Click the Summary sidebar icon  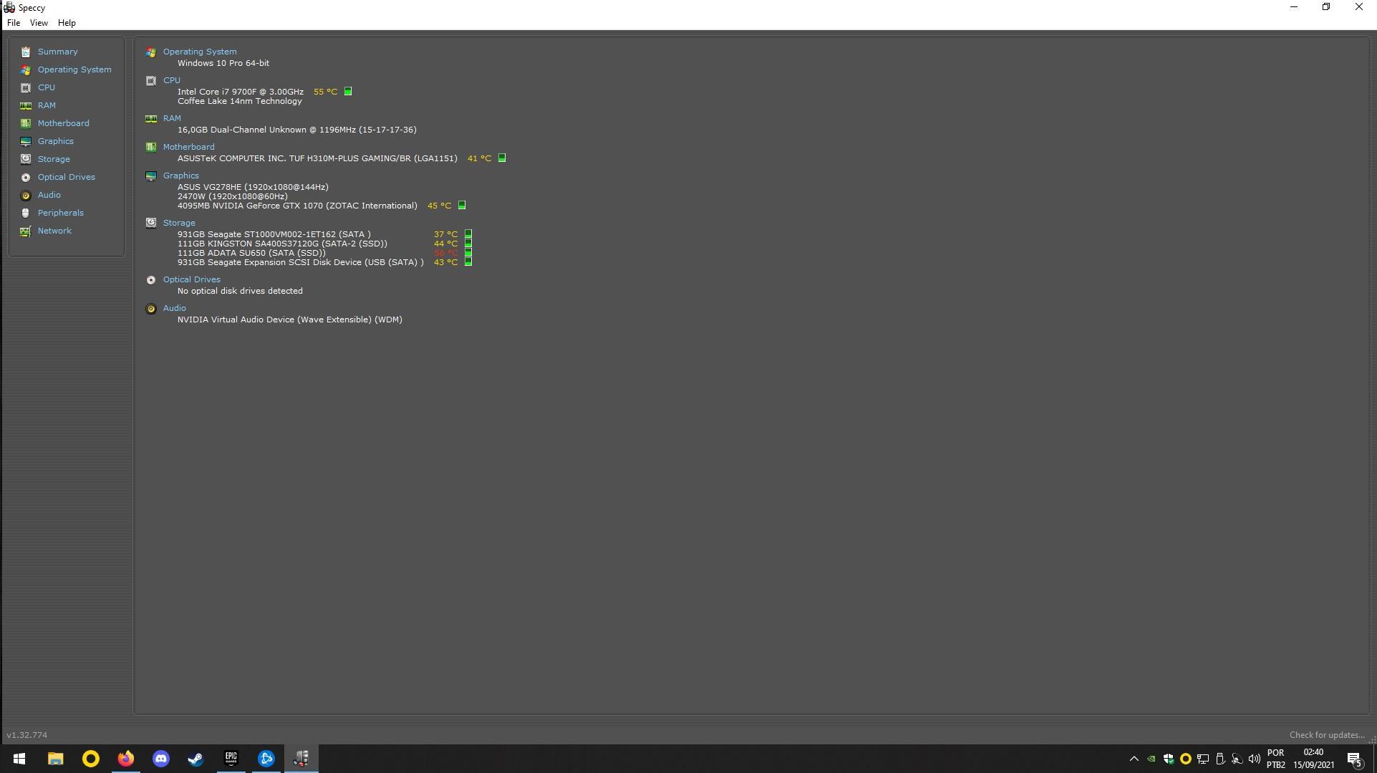coord(26,52)
